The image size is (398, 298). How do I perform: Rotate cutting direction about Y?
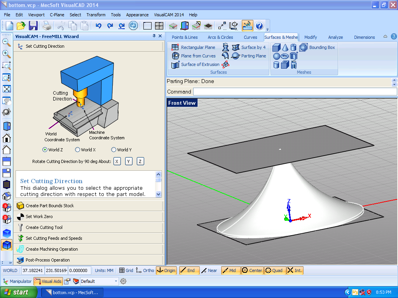coord(129,161)
